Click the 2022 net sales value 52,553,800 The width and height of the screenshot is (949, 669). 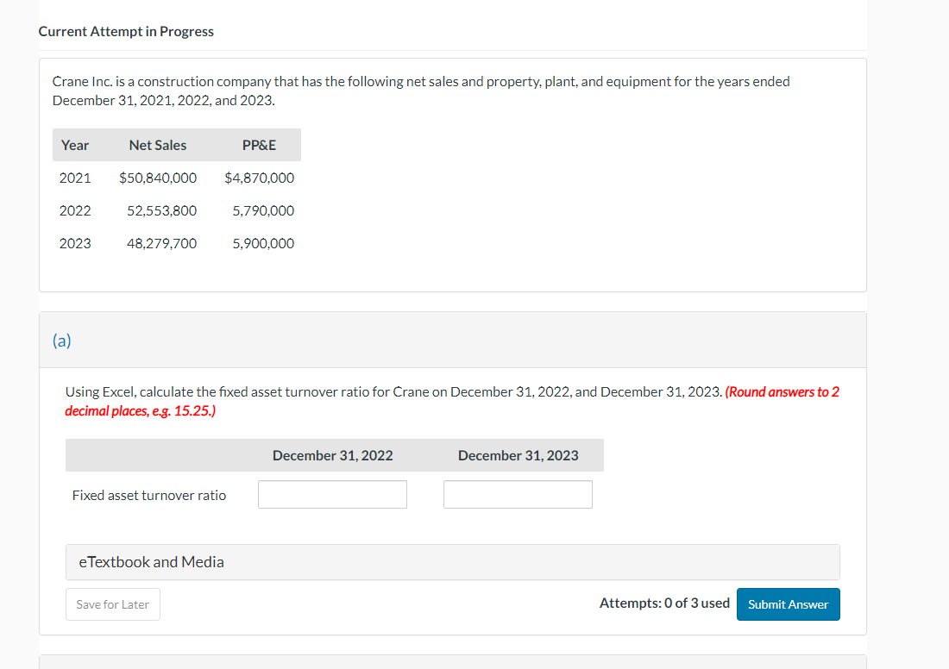(161, 210)
